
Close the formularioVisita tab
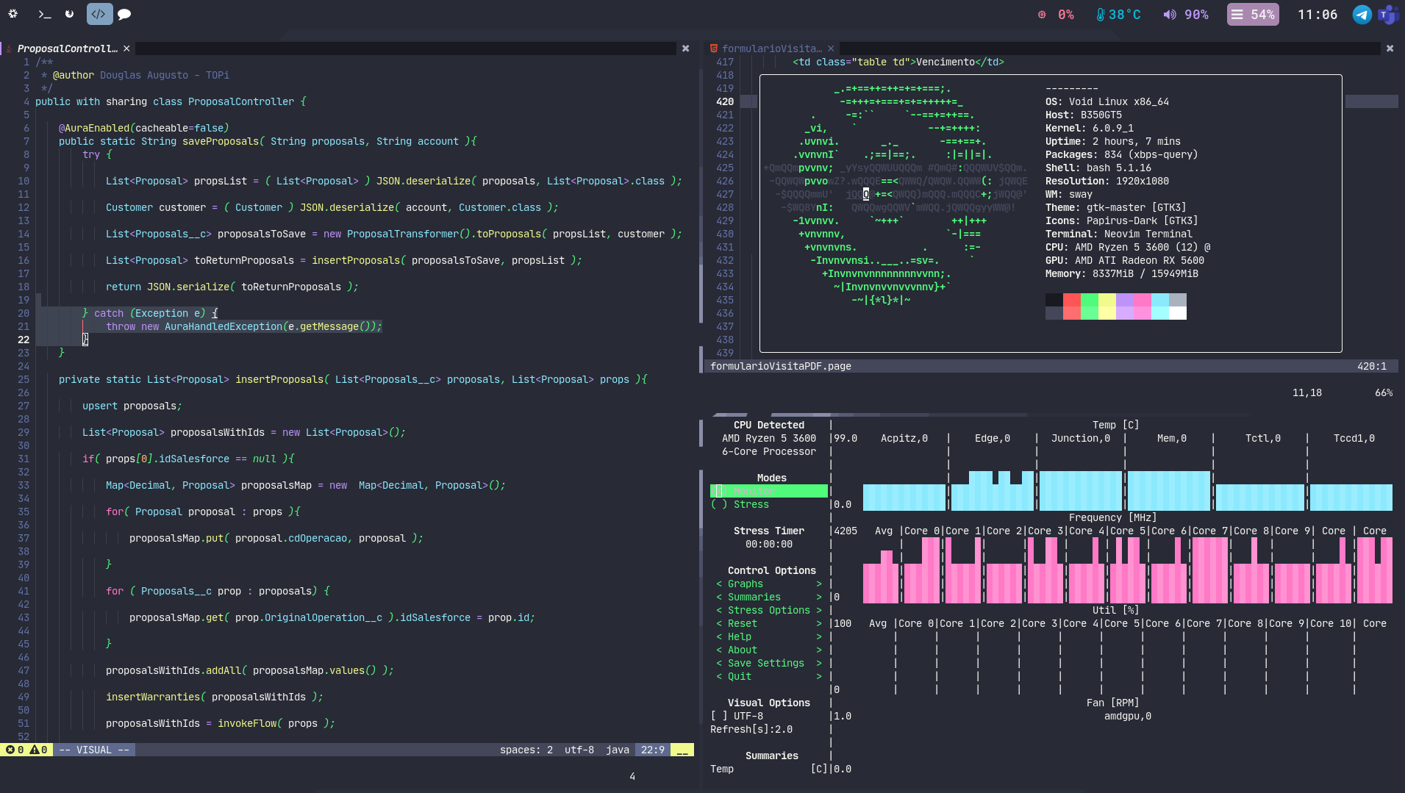pyautogui.click(x=831, y=49)
